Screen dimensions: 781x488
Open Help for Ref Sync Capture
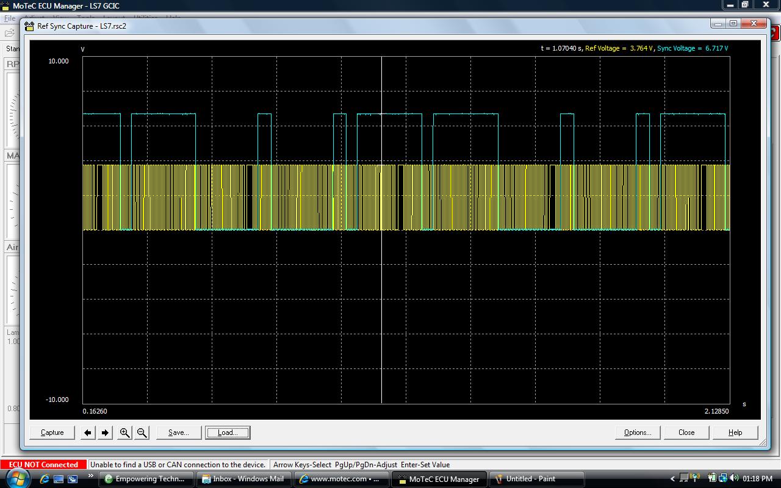(x=735, y=432)
